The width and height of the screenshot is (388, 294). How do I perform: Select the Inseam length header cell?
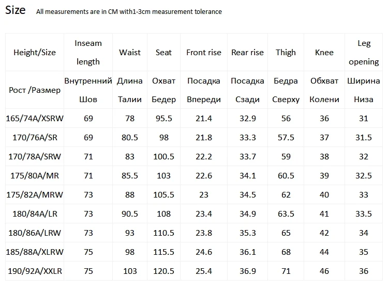coord(88,52)
